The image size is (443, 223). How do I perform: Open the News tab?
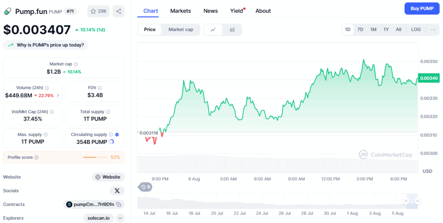[210, 11]
